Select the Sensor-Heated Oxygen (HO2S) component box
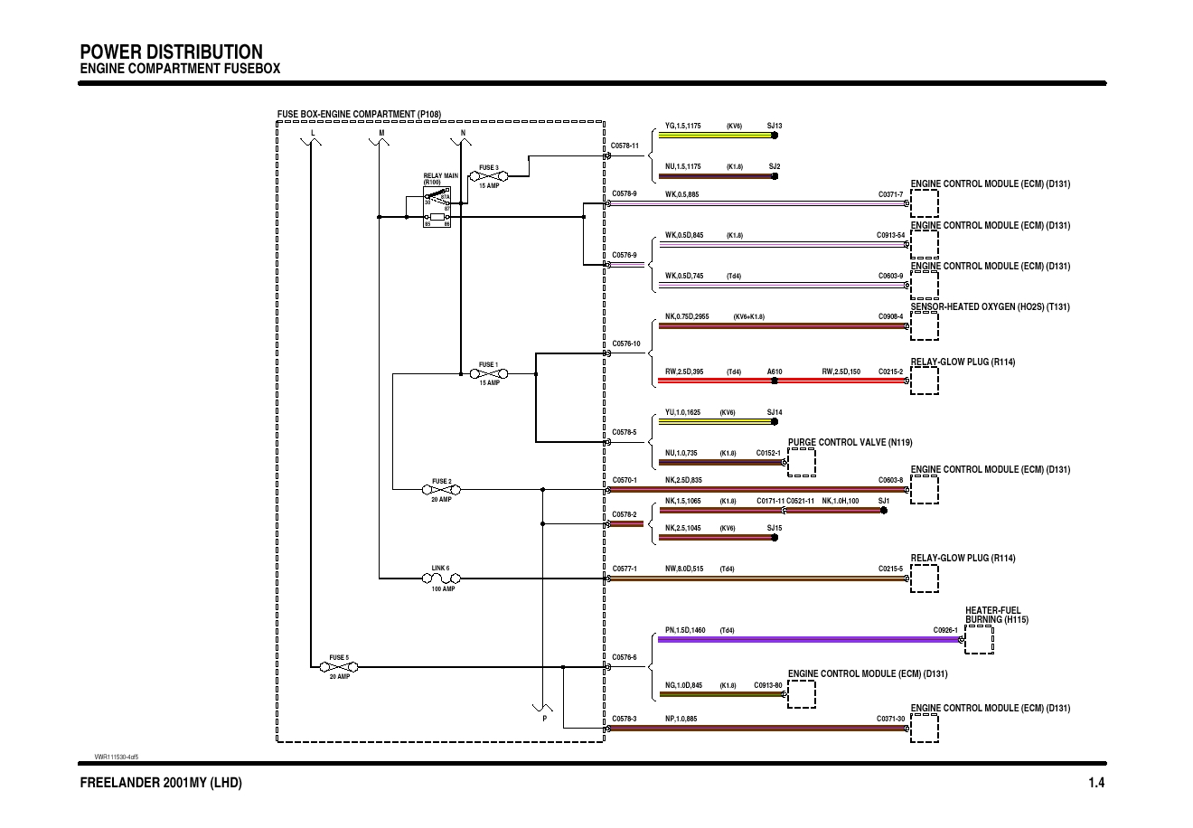Screen dimensions: 1193x828 (924, 326)
